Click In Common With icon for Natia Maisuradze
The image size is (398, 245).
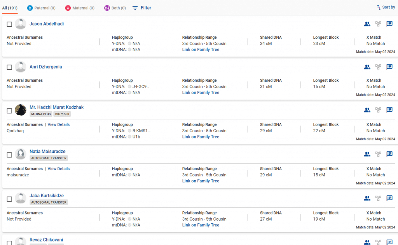367,154
